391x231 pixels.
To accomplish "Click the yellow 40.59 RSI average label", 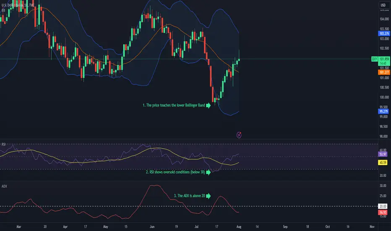I will coord(383,163).
